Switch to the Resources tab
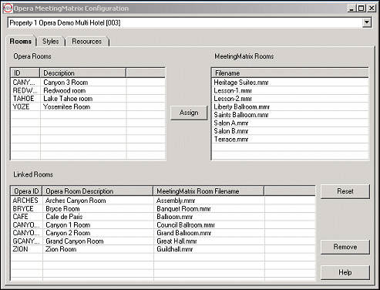The image size is (380, 290). click(x=87, y=42)
